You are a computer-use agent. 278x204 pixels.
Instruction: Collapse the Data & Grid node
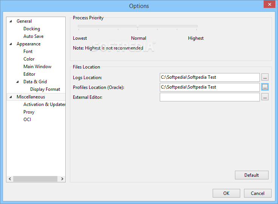pos(17,82)
